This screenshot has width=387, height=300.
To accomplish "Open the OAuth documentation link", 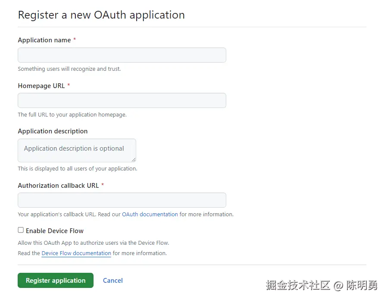I will [150, 214].
